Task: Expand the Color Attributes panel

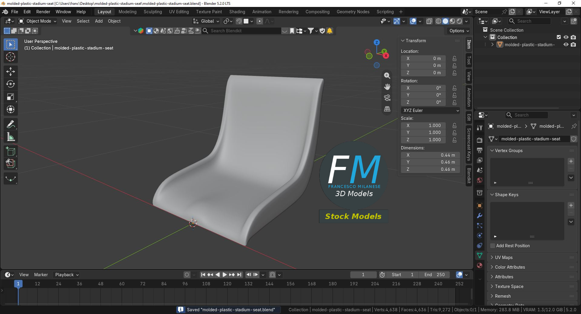Action: click(x=492, y=267)
